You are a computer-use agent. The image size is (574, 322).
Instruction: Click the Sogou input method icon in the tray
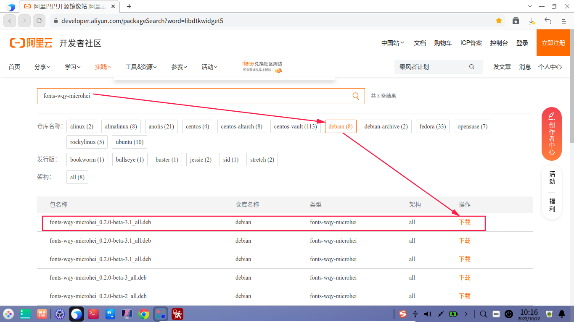(402, 314)
